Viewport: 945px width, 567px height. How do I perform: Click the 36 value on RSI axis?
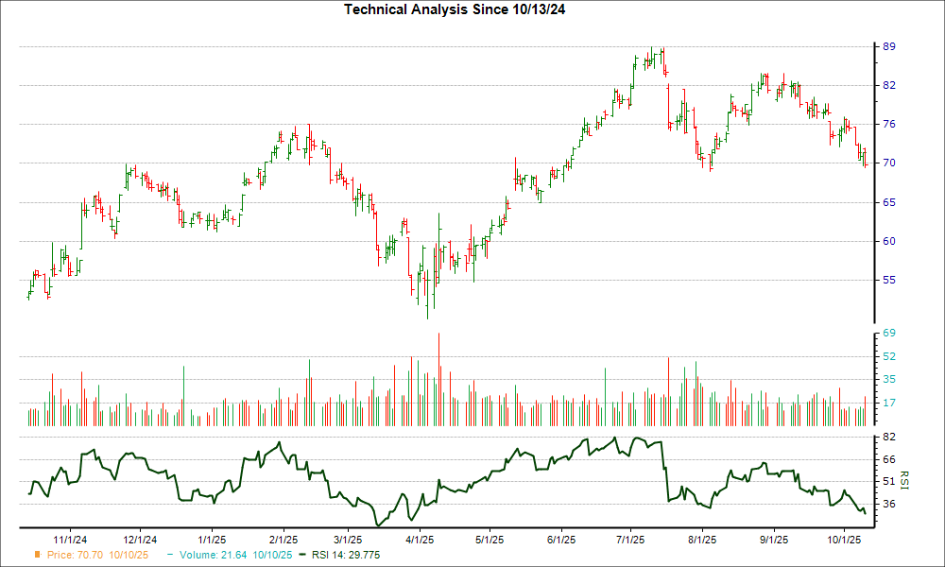tap(888, 504)
